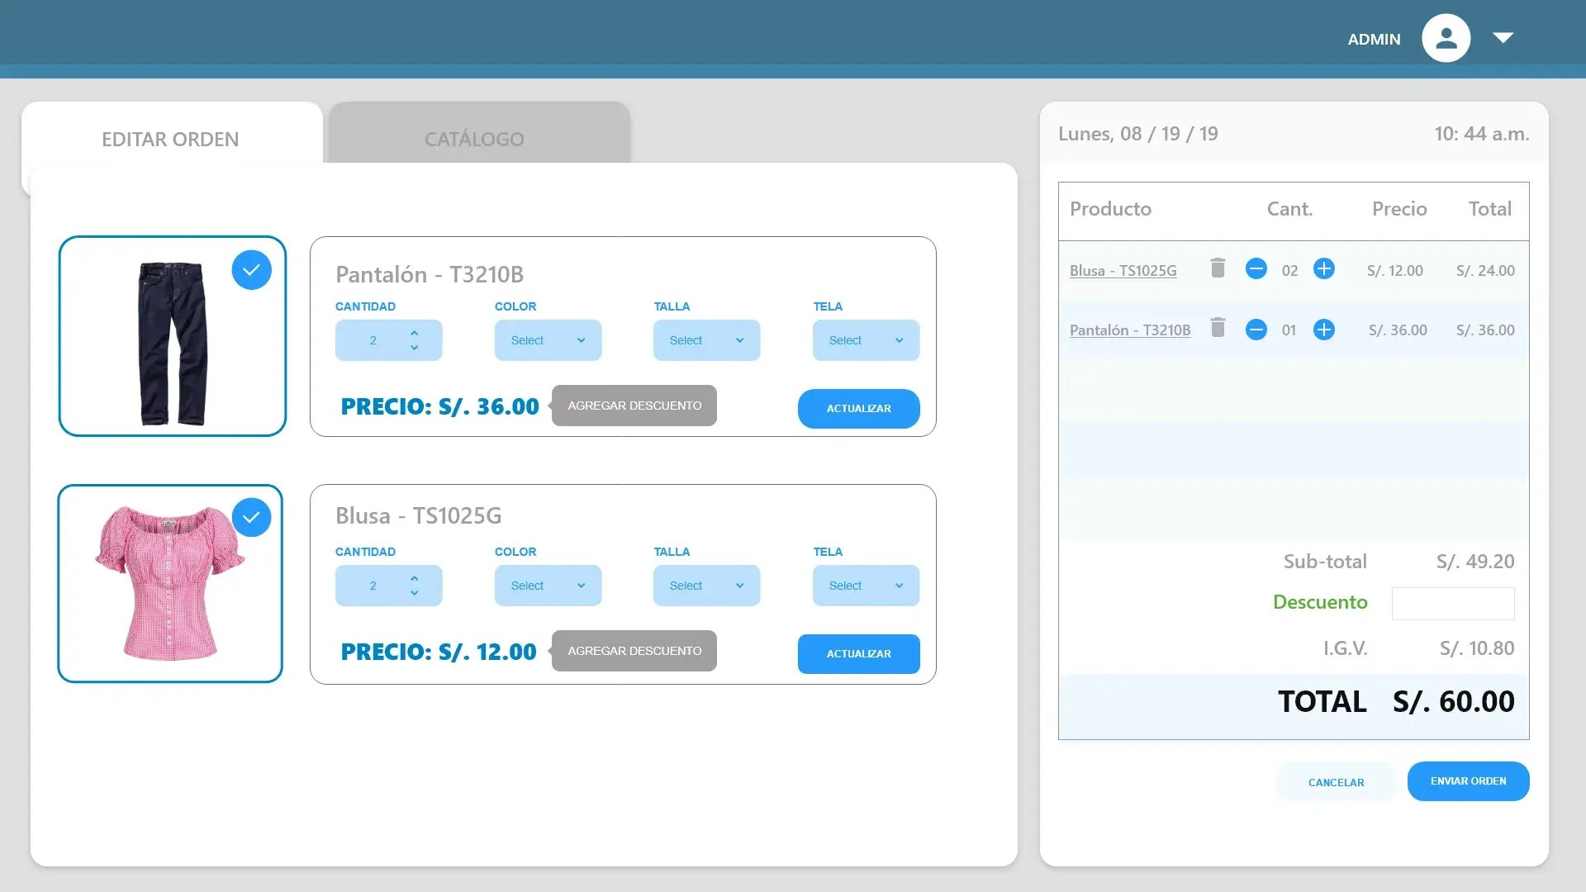Image resolution: width=1586 pixels, height=892 pixels.
Task: Click the admin user avatar icon
Action: pyautogui.click(x=1446, y=38)
